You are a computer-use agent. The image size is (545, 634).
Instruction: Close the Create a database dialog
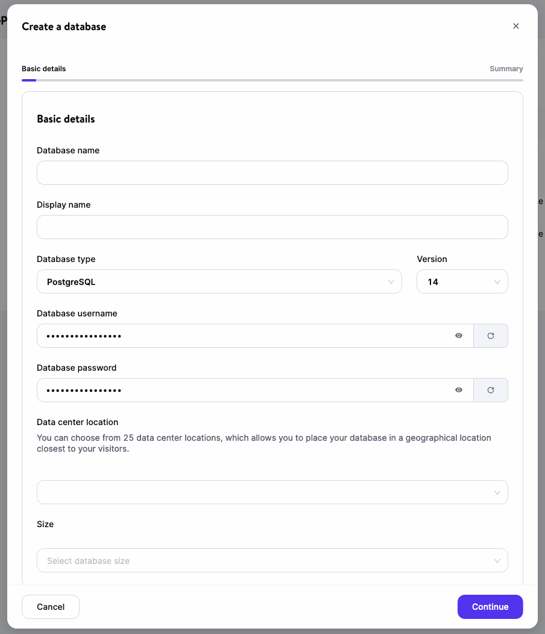coord(515,26)
